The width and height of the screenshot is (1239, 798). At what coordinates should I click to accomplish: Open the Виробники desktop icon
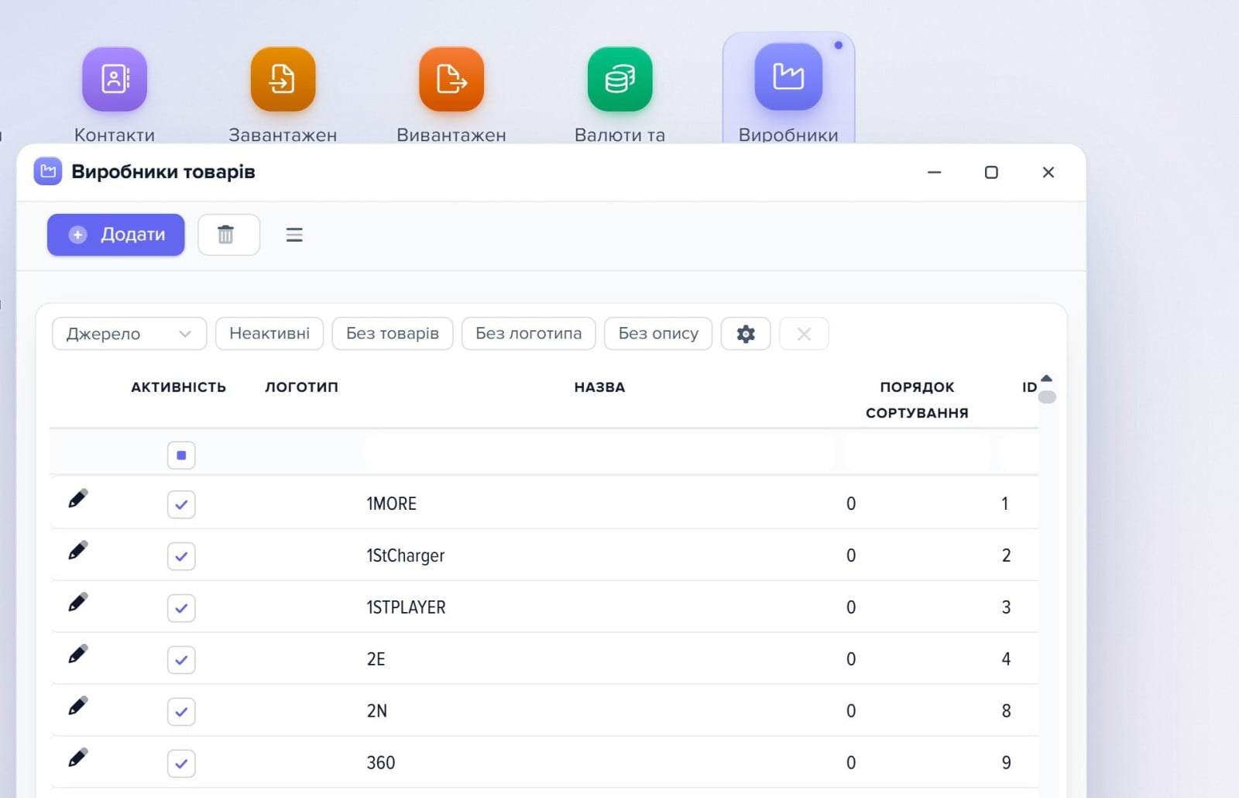tap(788, 77)
